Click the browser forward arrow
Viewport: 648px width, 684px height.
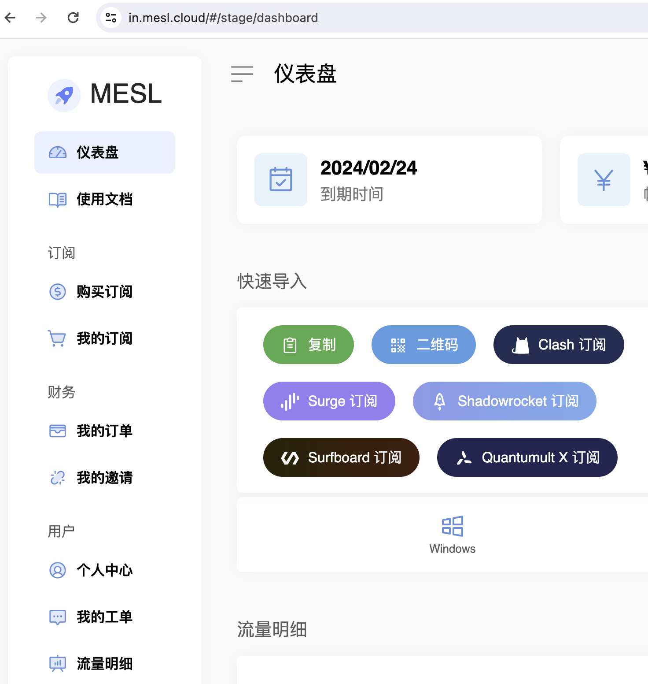pyautogui.click(x=41, y=18)
